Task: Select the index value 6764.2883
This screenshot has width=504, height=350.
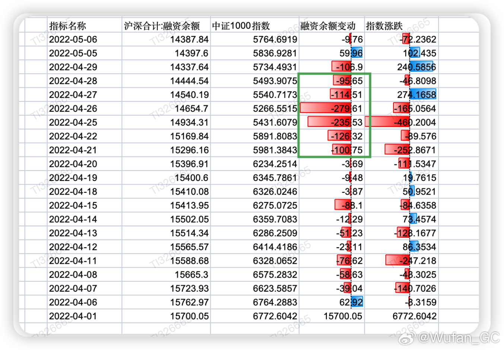Action: coord(255,302)
